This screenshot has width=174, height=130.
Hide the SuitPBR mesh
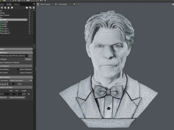[x=32, y=26]
